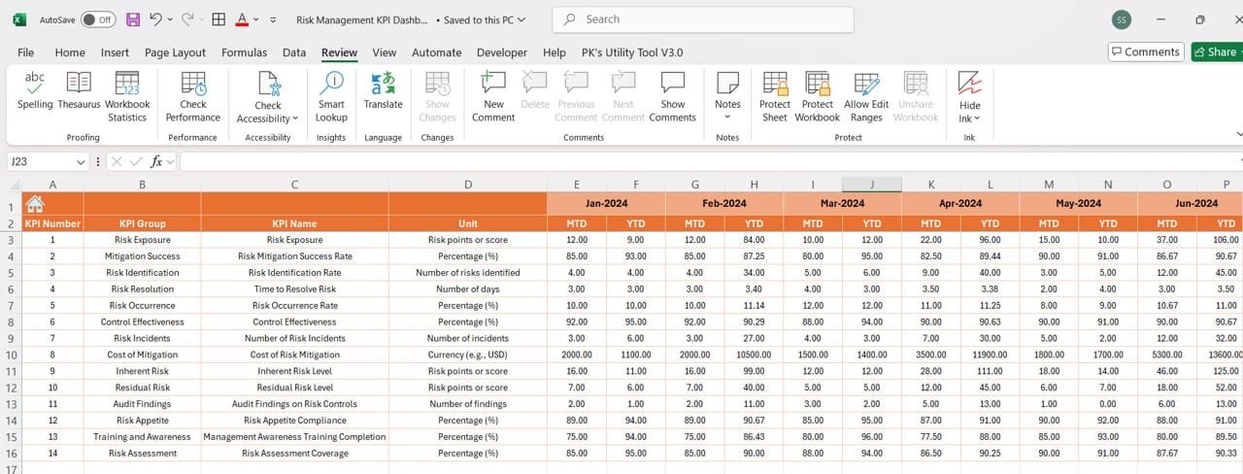Click Protect Workbook

818,96
